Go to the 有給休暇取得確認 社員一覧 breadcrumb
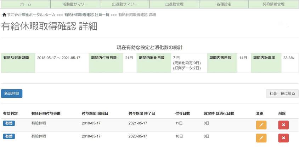This screenshot has height=154, width=299. pyautogui.click(x=87, y=15)
